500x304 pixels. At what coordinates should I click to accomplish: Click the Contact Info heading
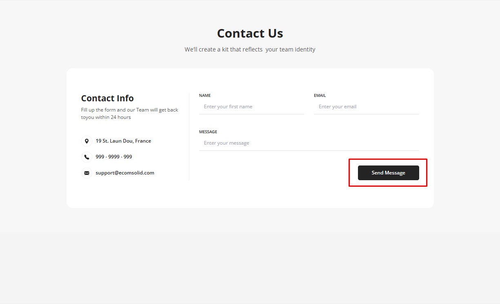click(x=107, y=98)
